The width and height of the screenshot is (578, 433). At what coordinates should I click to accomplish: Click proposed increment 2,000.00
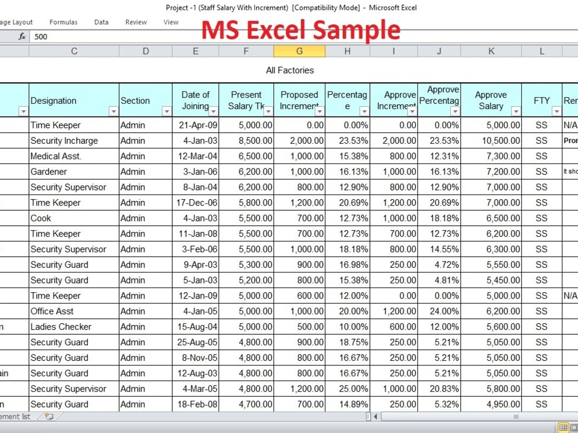point(299,141)
